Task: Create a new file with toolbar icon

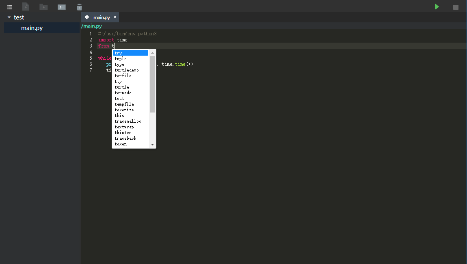Action: [26, 6]
